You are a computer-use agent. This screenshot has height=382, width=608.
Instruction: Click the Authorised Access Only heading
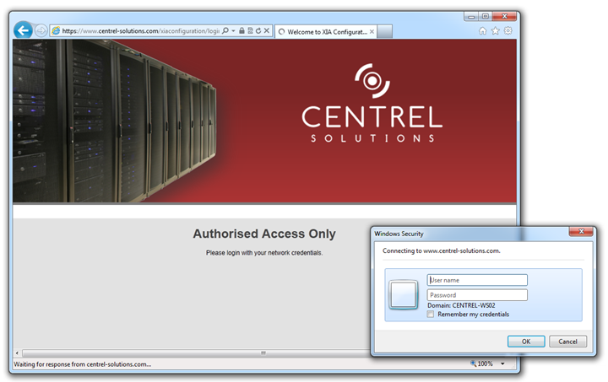point(264,234)
